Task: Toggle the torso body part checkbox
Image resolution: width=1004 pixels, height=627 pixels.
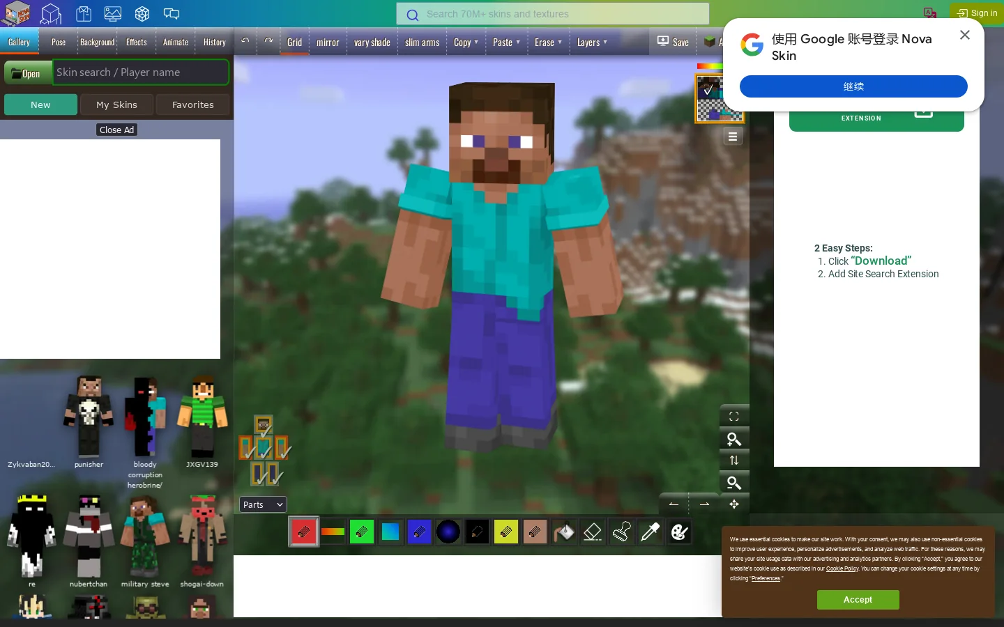Action: pyautogui.click(x=264, y=448)
